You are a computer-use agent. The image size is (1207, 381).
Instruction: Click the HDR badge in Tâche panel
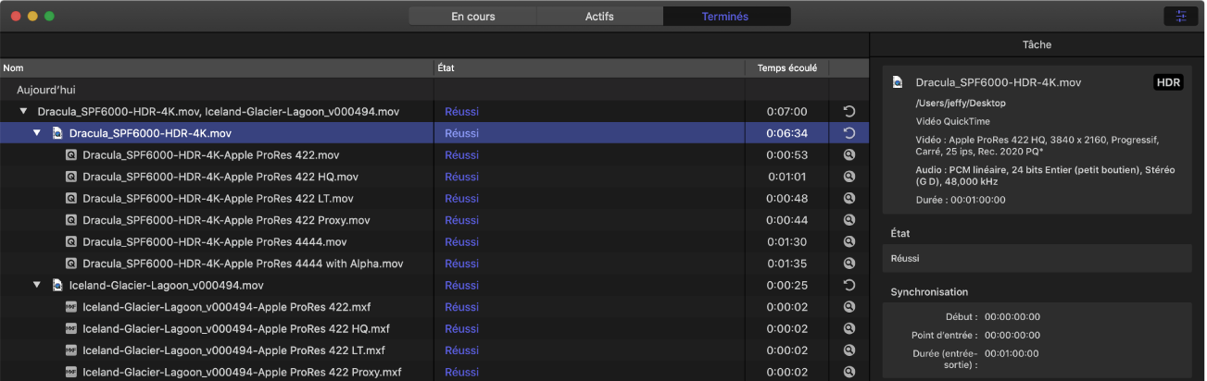[x=1168, y=83]
